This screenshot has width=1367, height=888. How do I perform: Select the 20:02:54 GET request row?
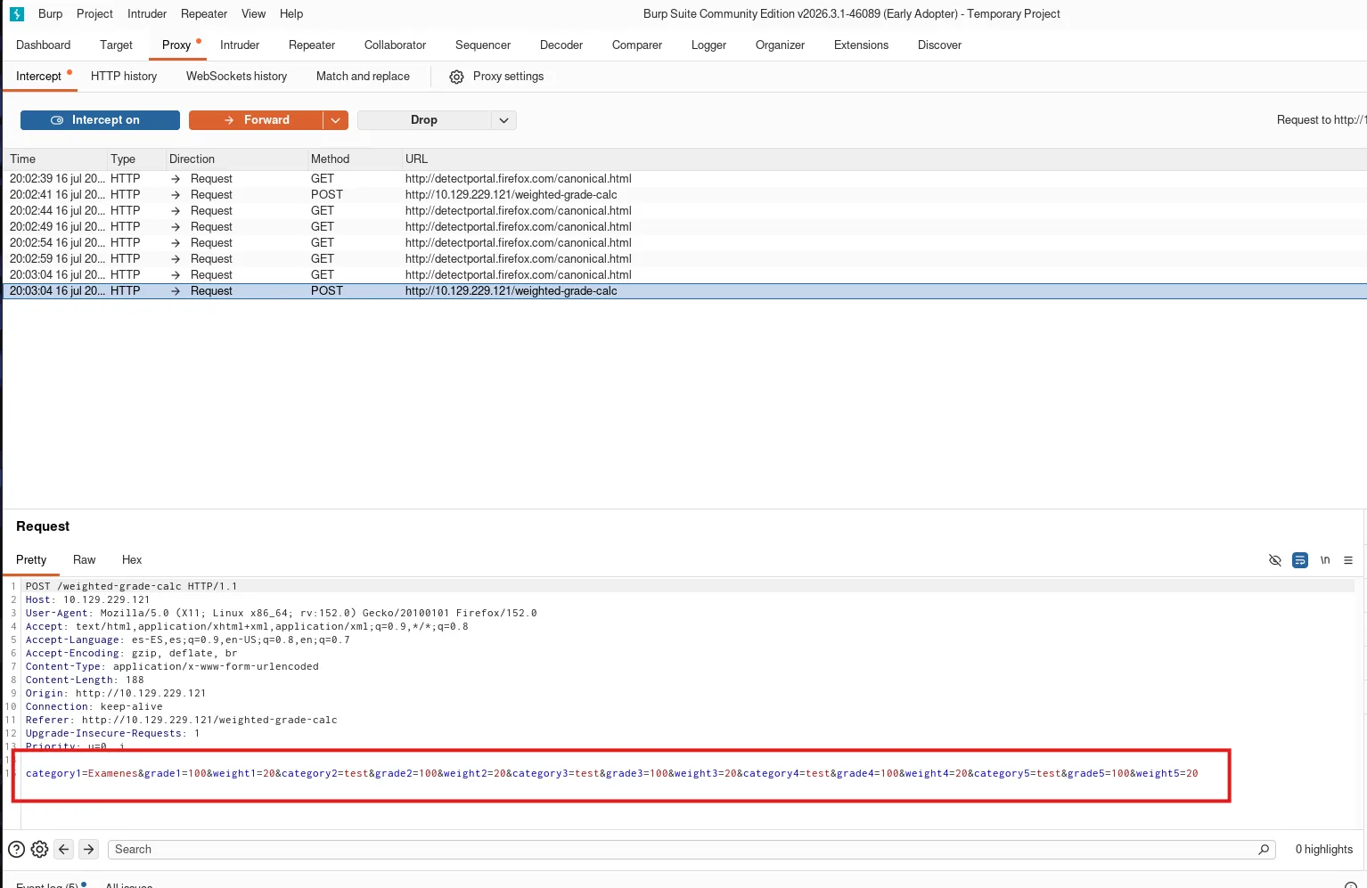click(684, 243)
